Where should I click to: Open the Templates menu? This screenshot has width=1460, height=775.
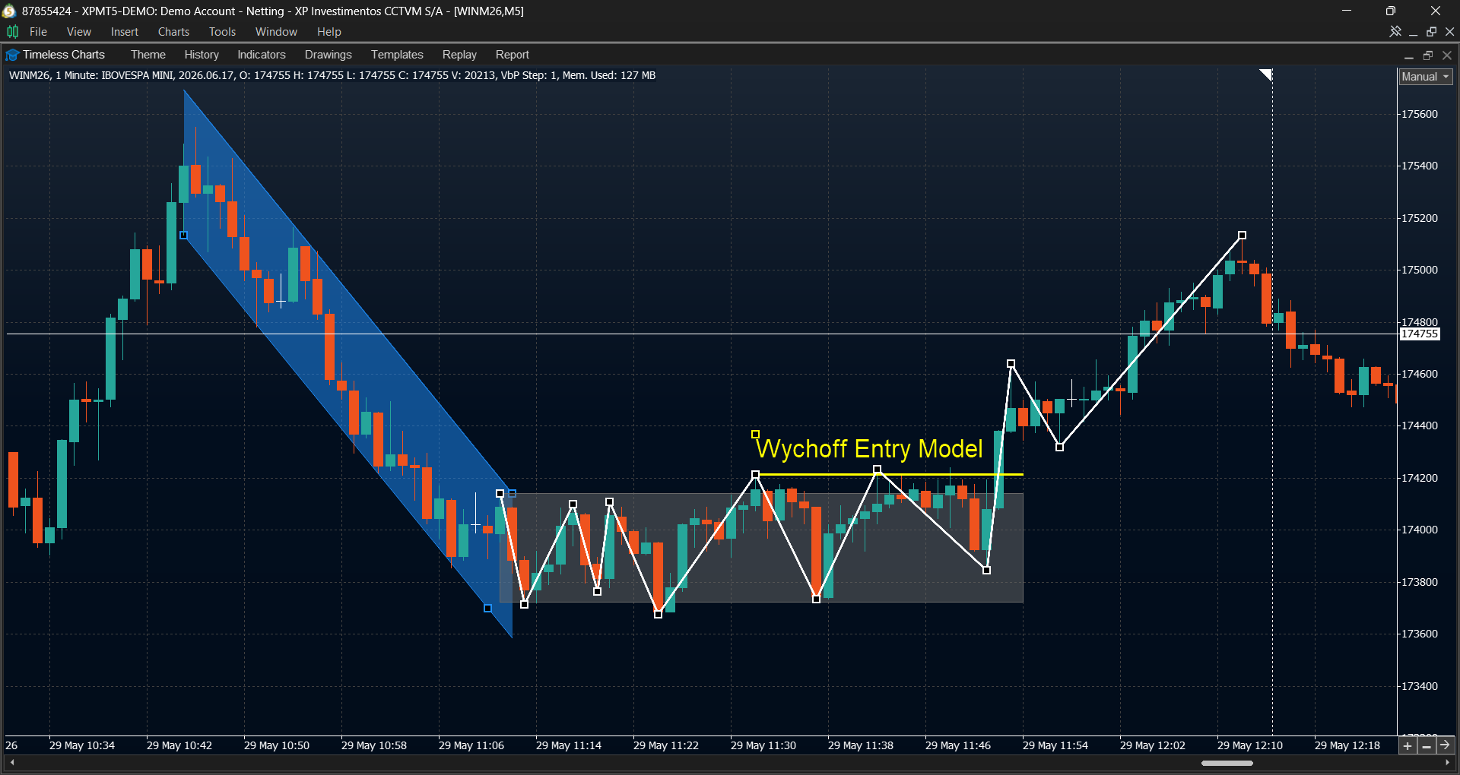point(397,55)
